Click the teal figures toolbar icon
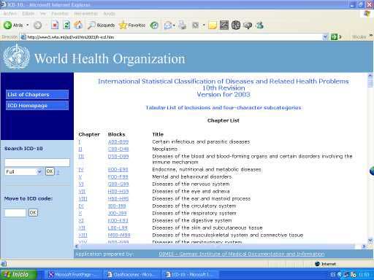Viewport: 374px width, 280px height. (259, 25)
